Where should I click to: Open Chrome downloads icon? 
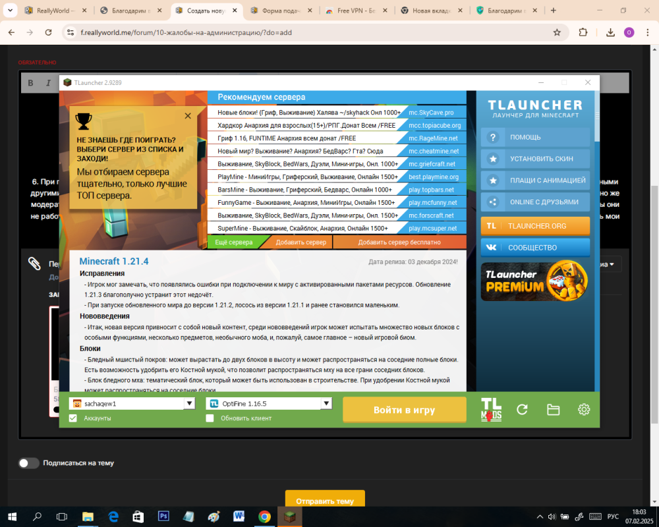click(610, 32)
